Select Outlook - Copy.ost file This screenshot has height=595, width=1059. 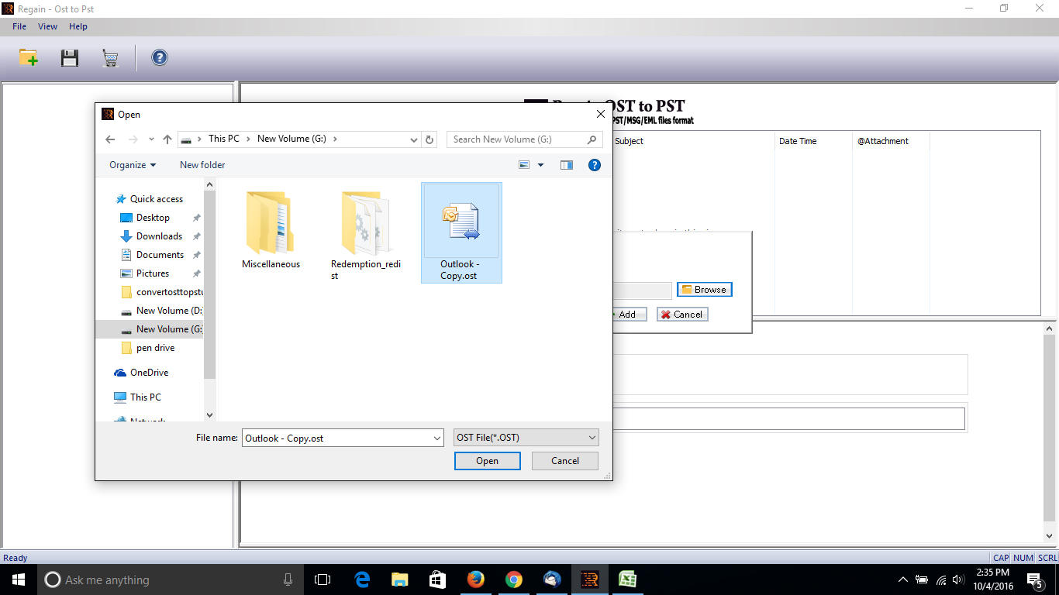[461, 233]
